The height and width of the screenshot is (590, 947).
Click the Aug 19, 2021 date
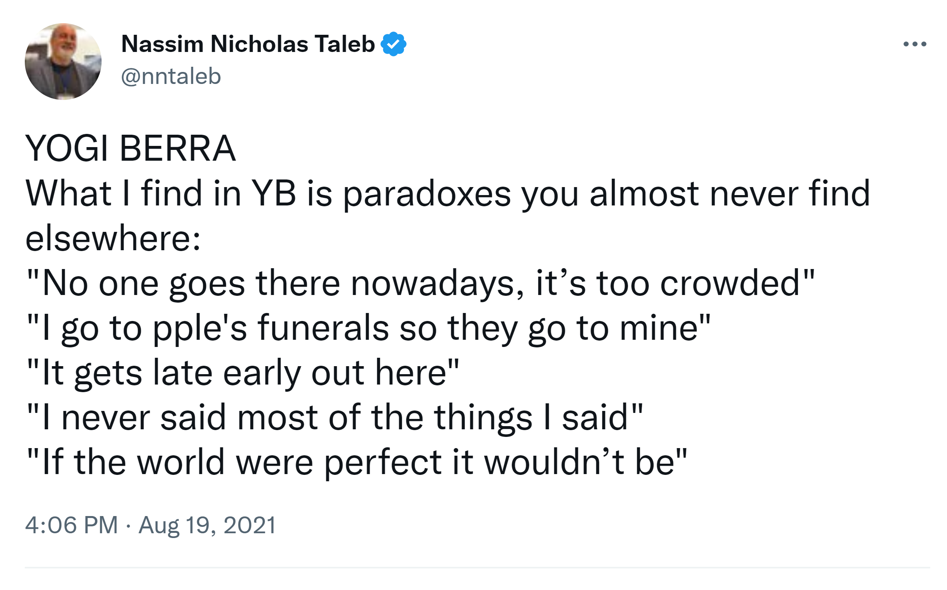pyautogui.click(x=207, y=525)
